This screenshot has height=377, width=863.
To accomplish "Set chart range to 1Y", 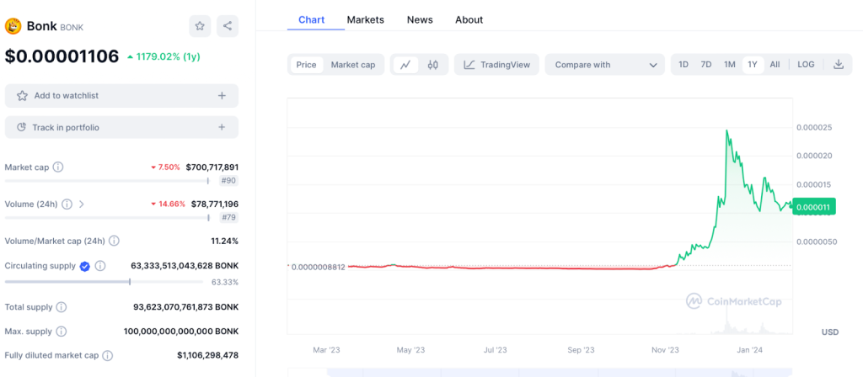I will [x=753, y=64].
